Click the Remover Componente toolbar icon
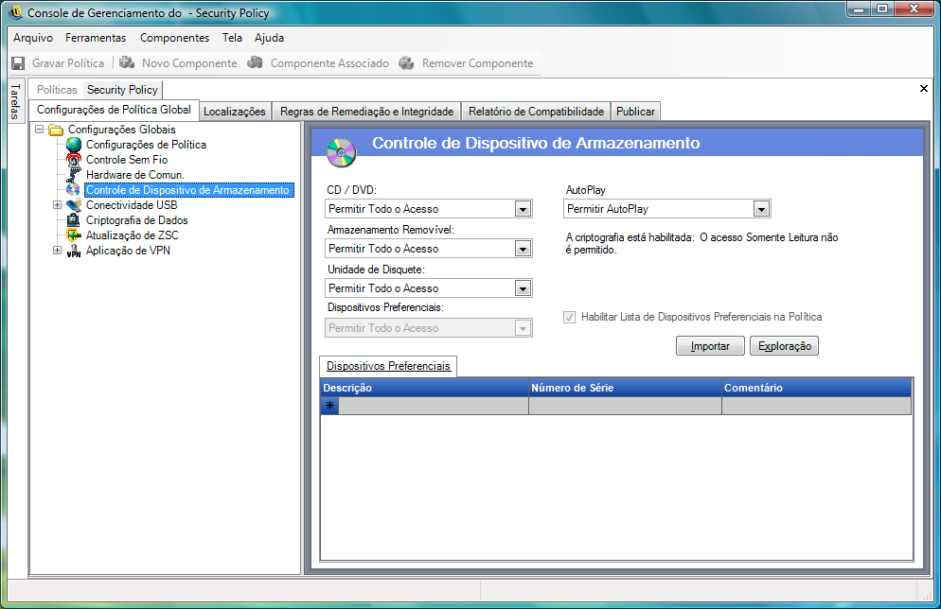Viewport: 941px width, 609px height. (x=407, y=62)
